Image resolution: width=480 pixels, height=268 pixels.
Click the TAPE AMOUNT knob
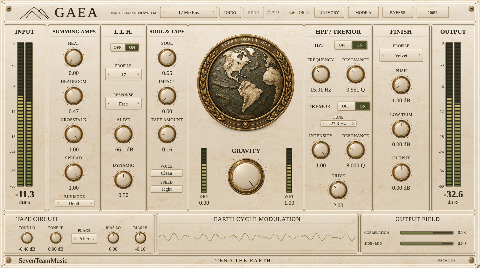[167, 134]
